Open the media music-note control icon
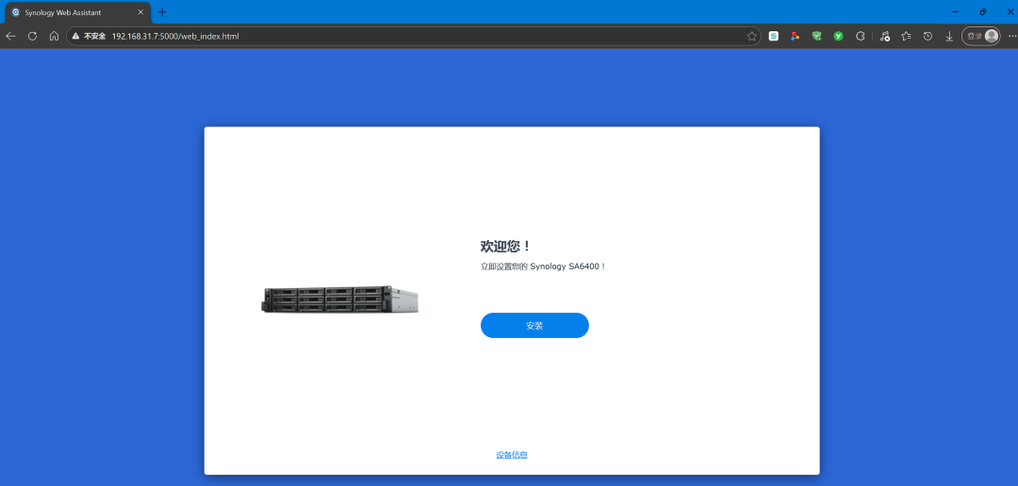The image size is (1018, 486). 884,37
